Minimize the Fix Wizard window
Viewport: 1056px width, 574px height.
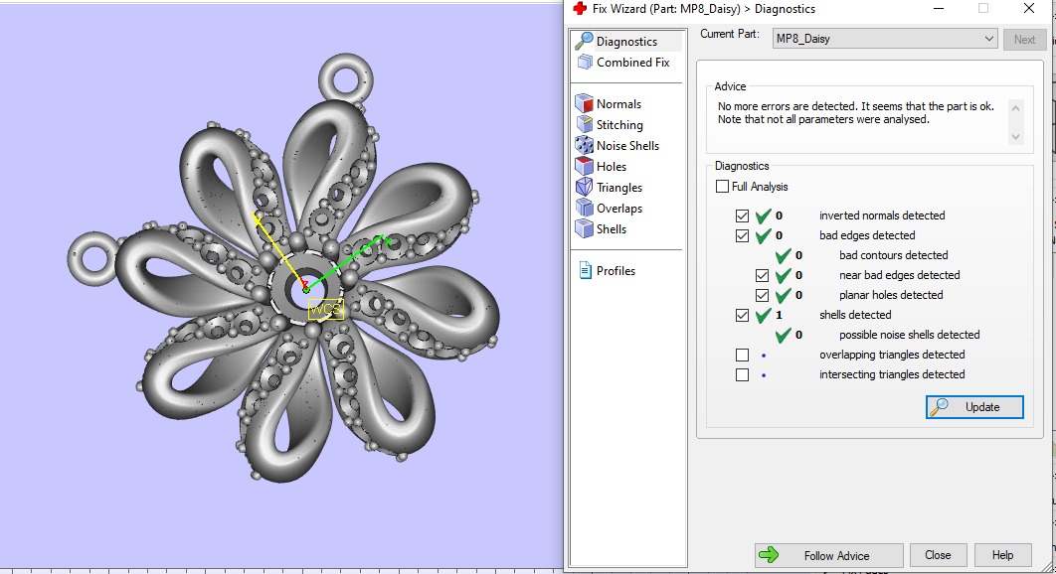click(x=939, y=9)
